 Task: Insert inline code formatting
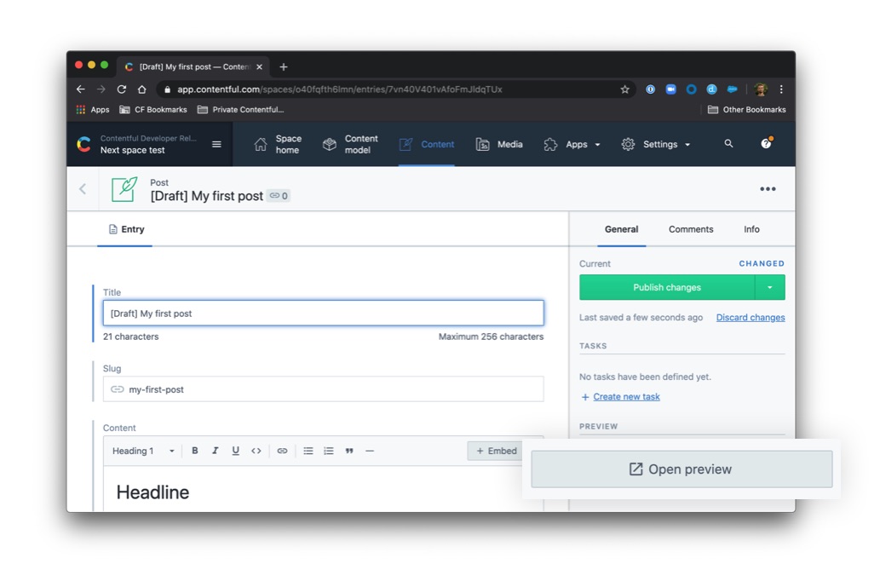(x=256, y=451)
